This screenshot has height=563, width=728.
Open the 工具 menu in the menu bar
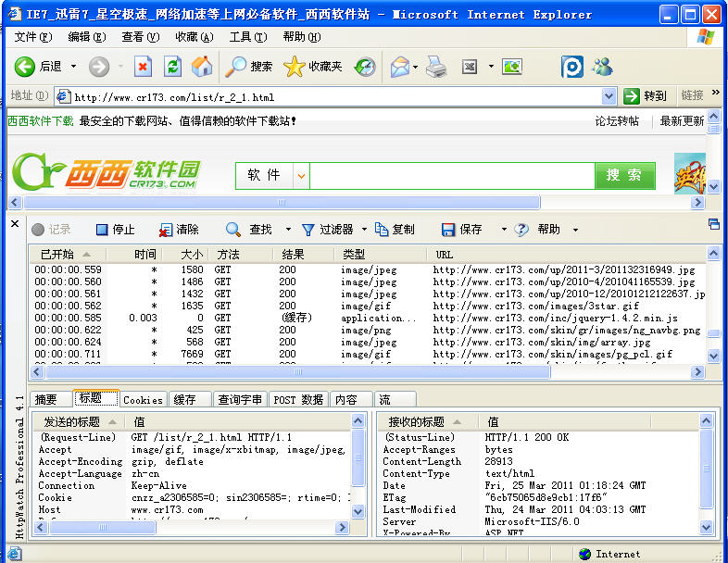[247, 37]
